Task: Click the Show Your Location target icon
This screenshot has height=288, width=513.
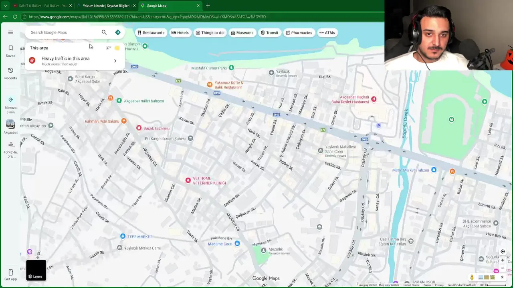Action: point(503,252)
